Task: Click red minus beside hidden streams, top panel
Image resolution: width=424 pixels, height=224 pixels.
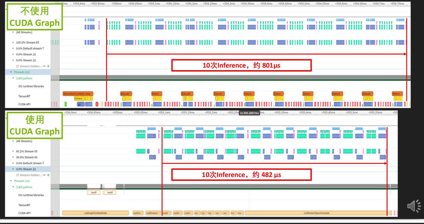Action: coord(44,66)
